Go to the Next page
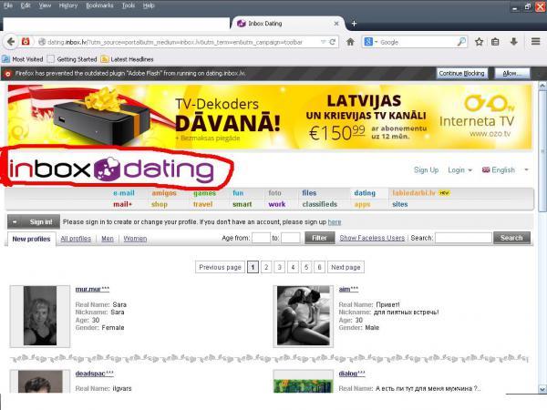Image resolution: width=547 pixels, height=410 pixels. tap(346, 267)
